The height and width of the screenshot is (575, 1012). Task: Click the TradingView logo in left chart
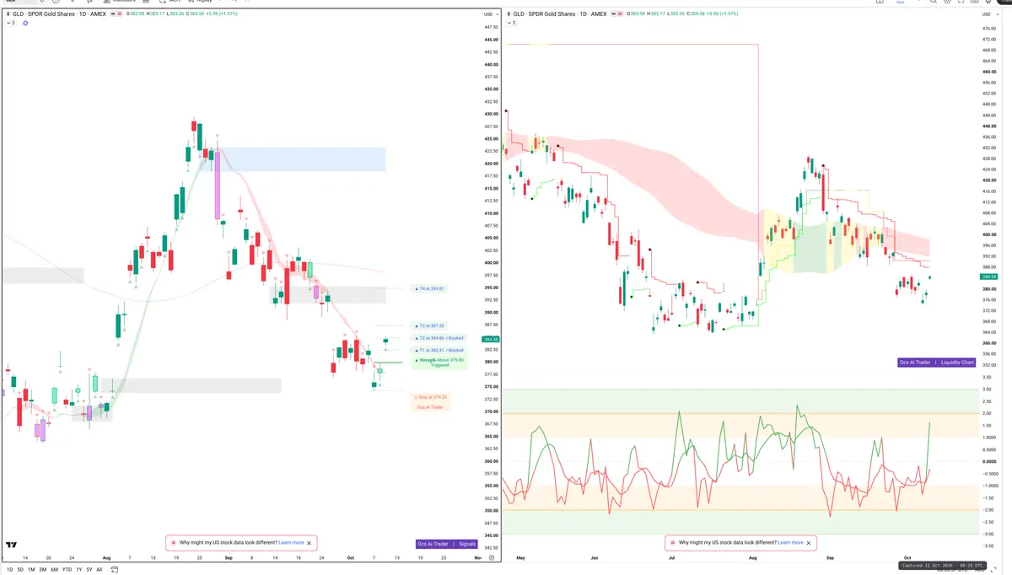pos(11,545)
